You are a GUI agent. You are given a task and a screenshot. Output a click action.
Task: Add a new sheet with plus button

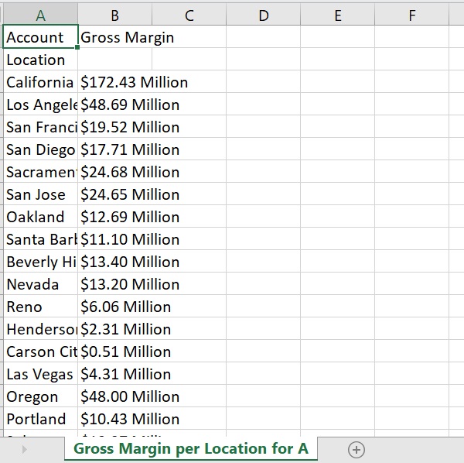pos(356,449)
